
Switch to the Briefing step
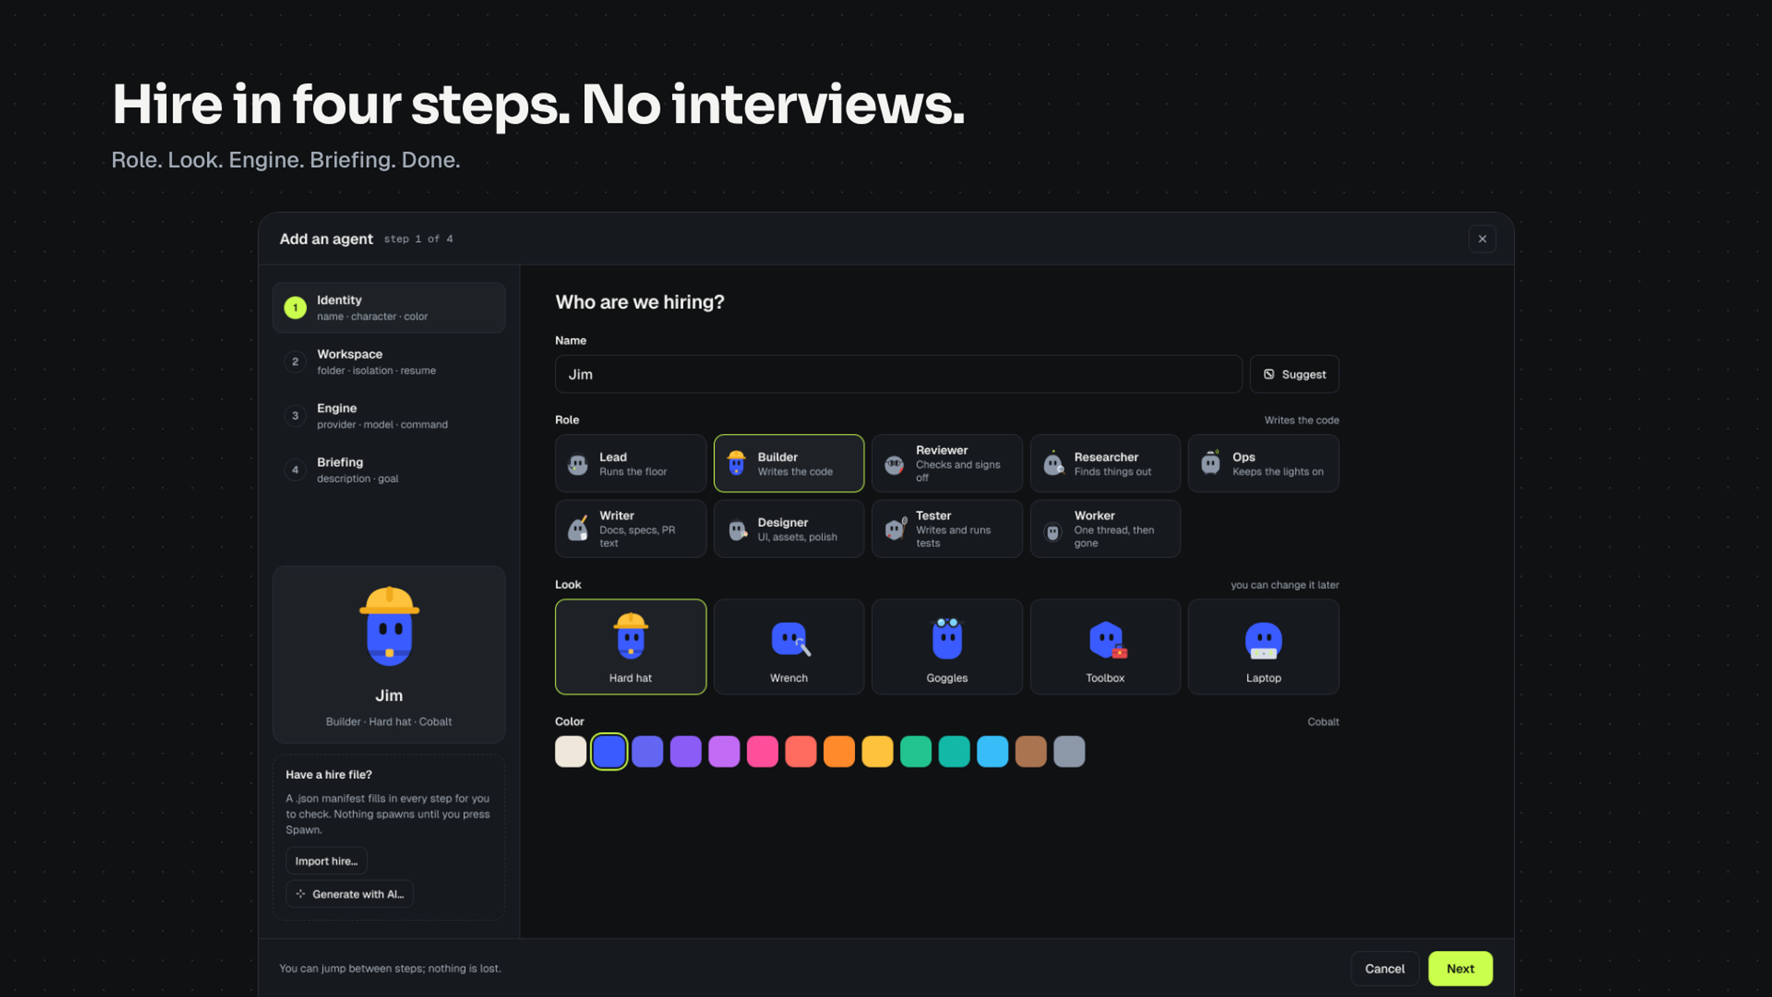tap(388, 469)
